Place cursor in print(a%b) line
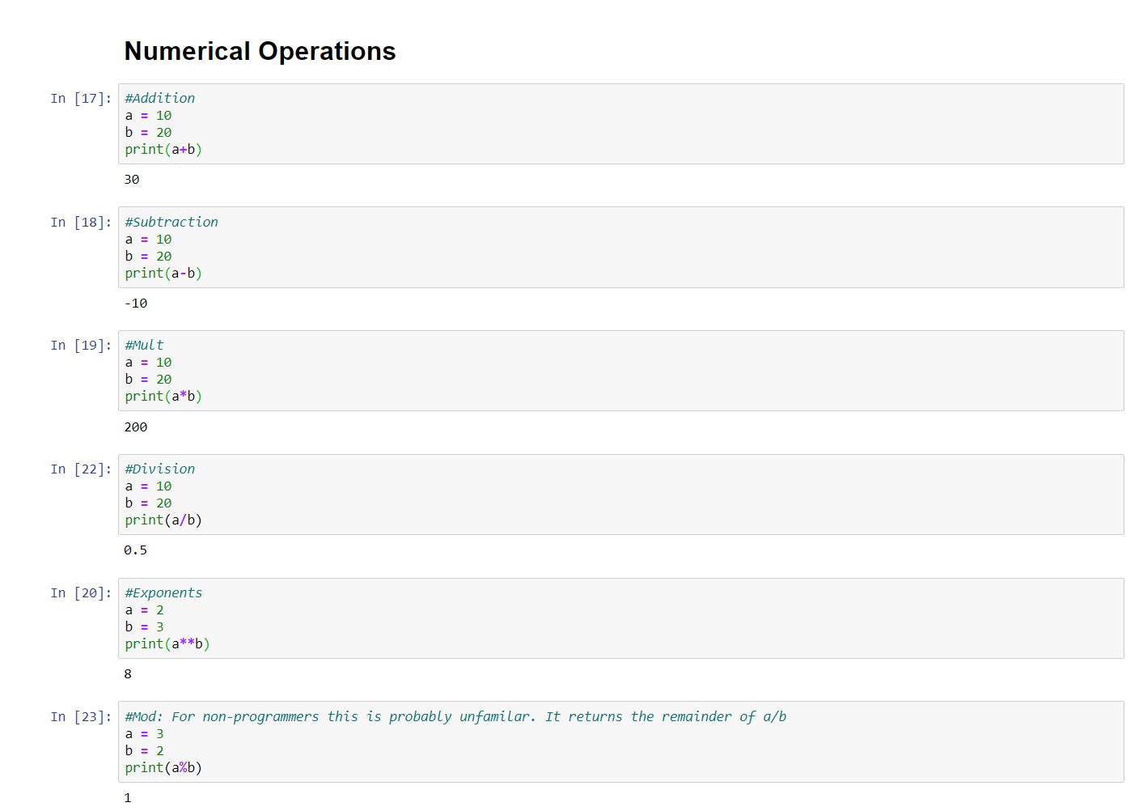The width and height of the screenshot is (1139, 811). pos(163,768)
